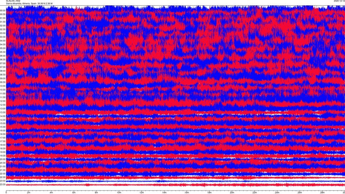Select the 04:30 time row label
This screenshot has height=194, width=345.
3,45
